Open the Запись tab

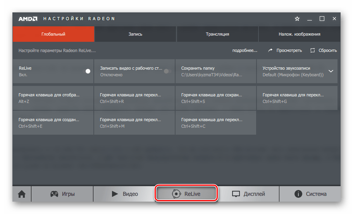(135, 34)
